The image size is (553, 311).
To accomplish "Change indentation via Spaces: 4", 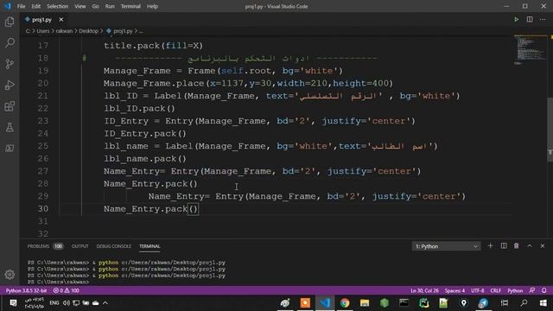I will [454, 290].
